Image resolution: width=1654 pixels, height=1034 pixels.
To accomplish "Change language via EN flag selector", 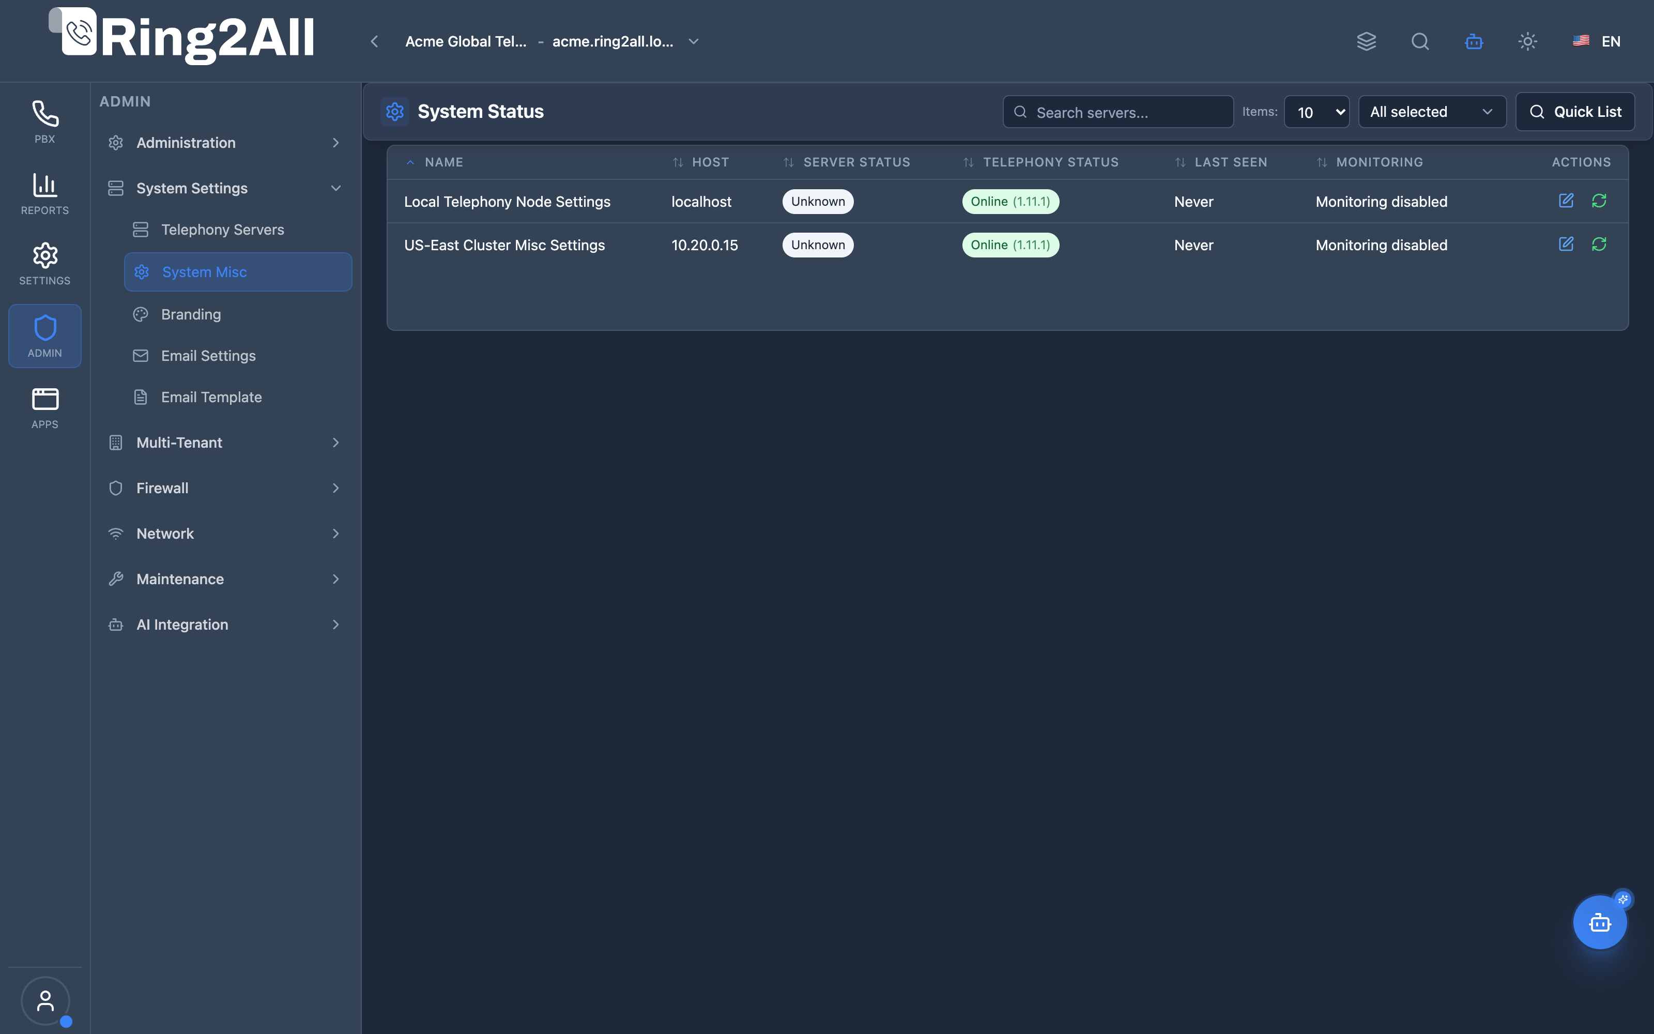I will click(x=1597, y=41).
